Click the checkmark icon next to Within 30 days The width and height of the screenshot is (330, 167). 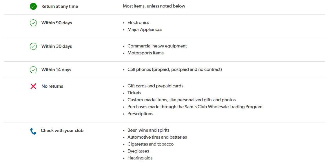(x=33, y=46)
